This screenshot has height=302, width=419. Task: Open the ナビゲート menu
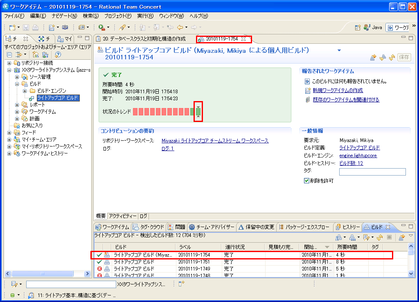click(64, 16)
